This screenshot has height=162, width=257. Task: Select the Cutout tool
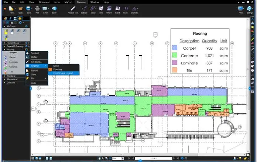[x=117, y=8]
